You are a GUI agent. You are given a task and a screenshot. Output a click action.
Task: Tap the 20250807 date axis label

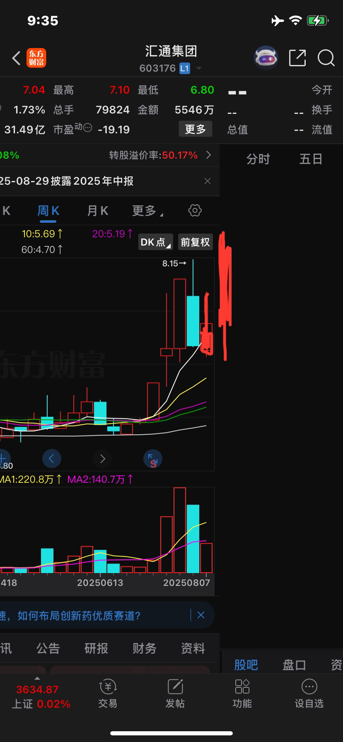click(x=186, y=583)
